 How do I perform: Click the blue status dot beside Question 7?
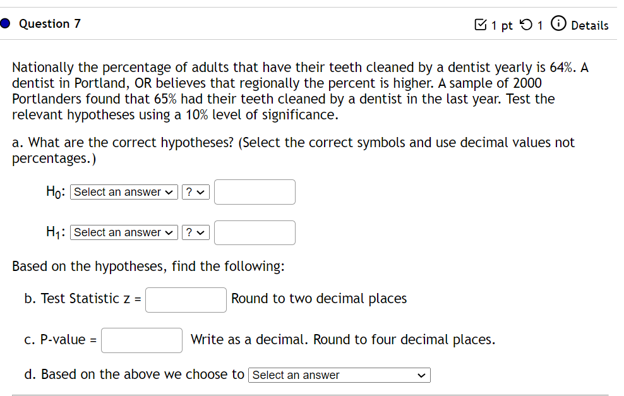tap(5, 24)
